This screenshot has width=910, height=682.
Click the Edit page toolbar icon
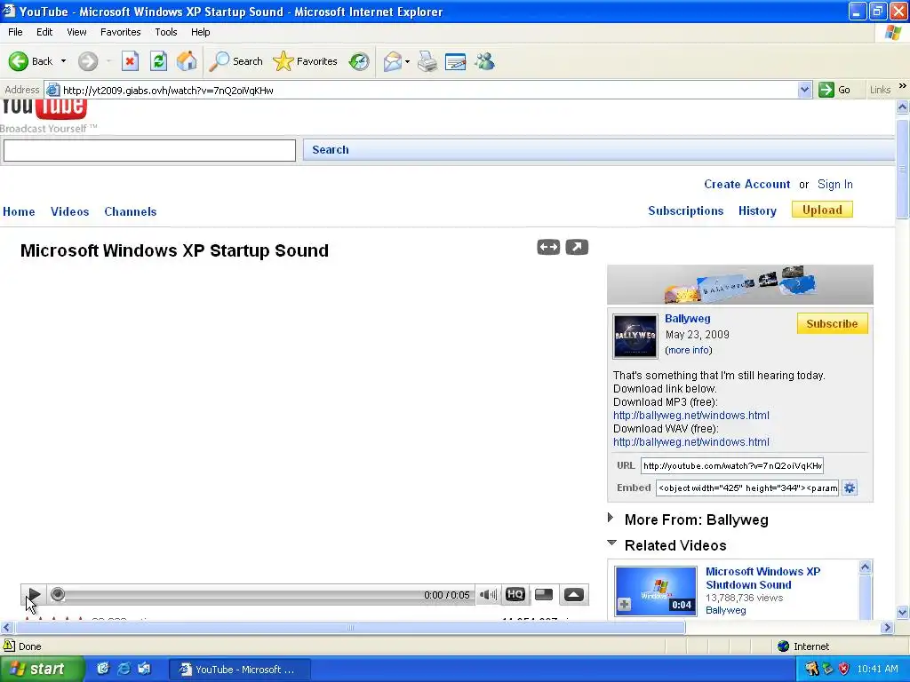pyautogui.click(x=456, y=61)
